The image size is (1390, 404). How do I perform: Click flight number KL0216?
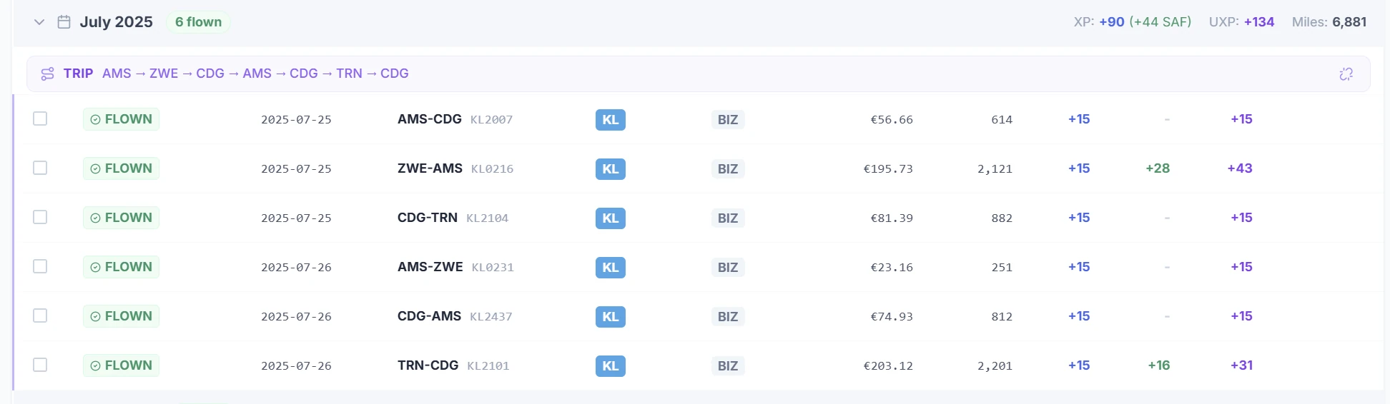[x=492, y=169]
